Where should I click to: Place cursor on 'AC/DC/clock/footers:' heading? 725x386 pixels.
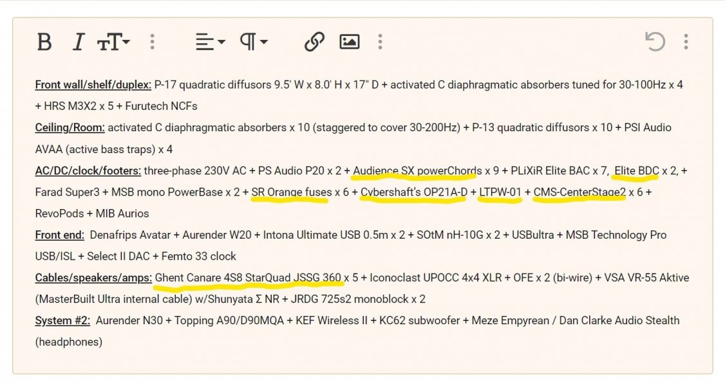[x=88, y=170]
